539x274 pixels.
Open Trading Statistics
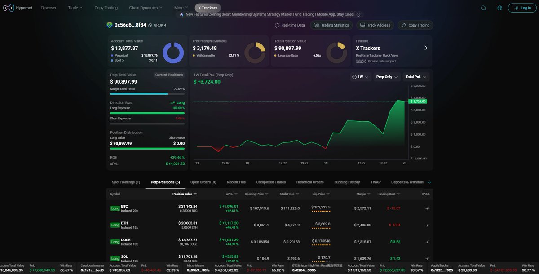[331, 25]
